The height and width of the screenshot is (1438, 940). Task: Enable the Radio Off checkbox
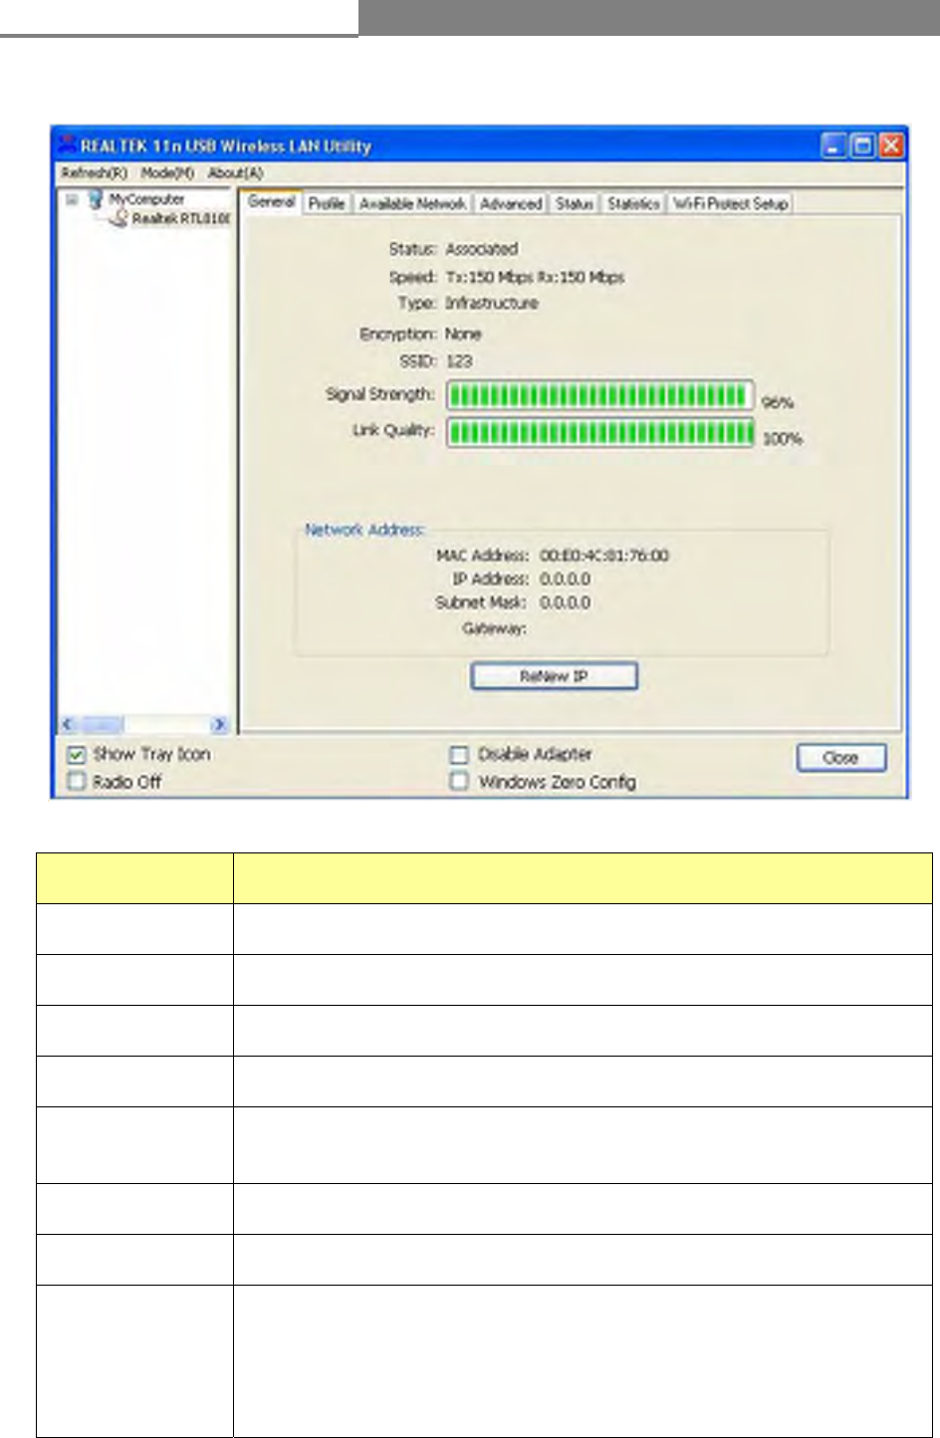point(77,782)
